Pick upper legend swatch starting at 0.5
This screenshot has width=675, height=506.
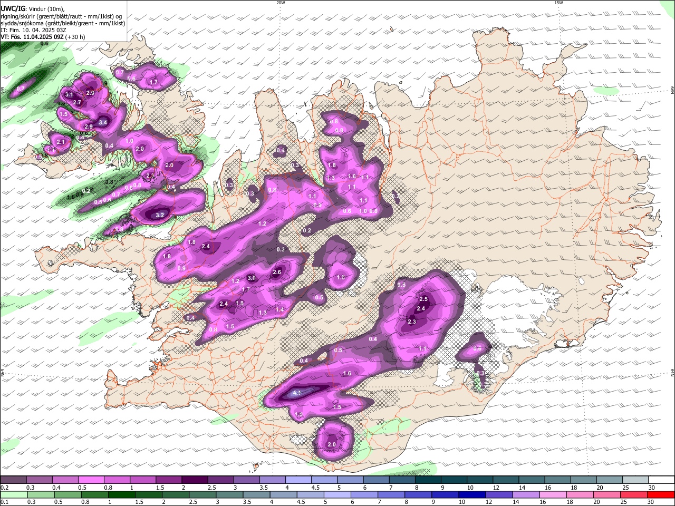pos(91,480)
